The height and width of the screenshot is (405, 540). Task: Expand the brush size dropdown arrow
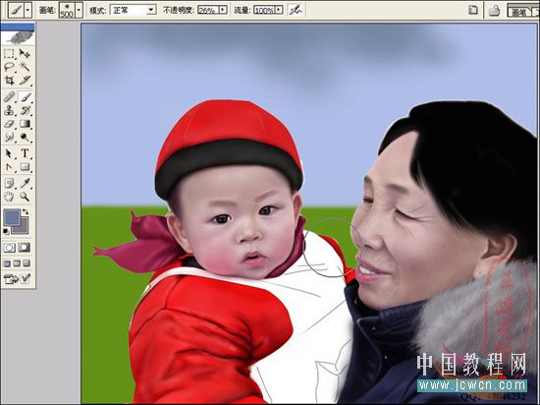[79, 11]
